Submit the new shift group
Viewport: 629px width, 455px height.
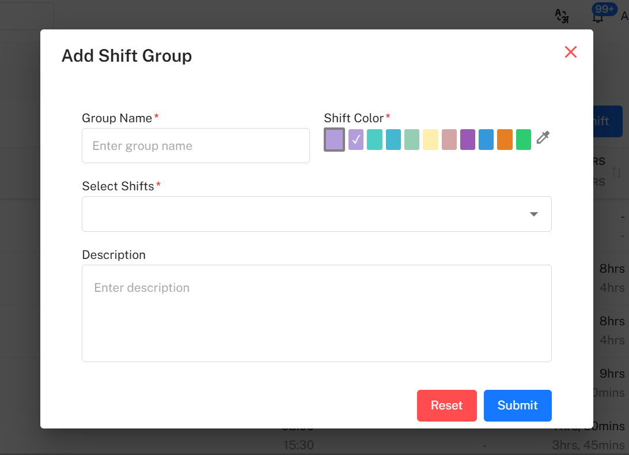(x=517, y=405)
